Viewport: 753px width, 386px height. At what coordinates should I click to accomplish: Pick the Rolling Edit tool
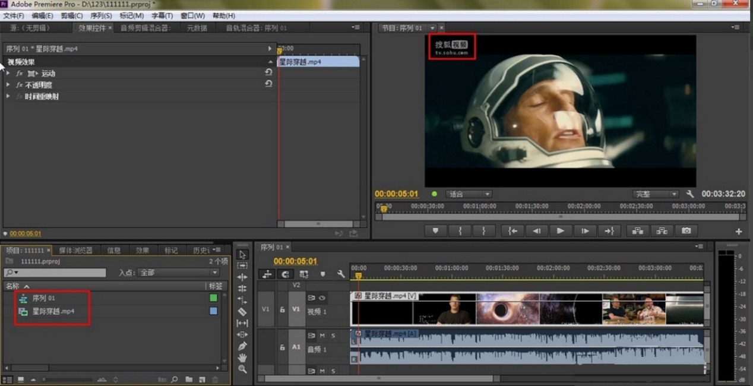tap(242, 289)
